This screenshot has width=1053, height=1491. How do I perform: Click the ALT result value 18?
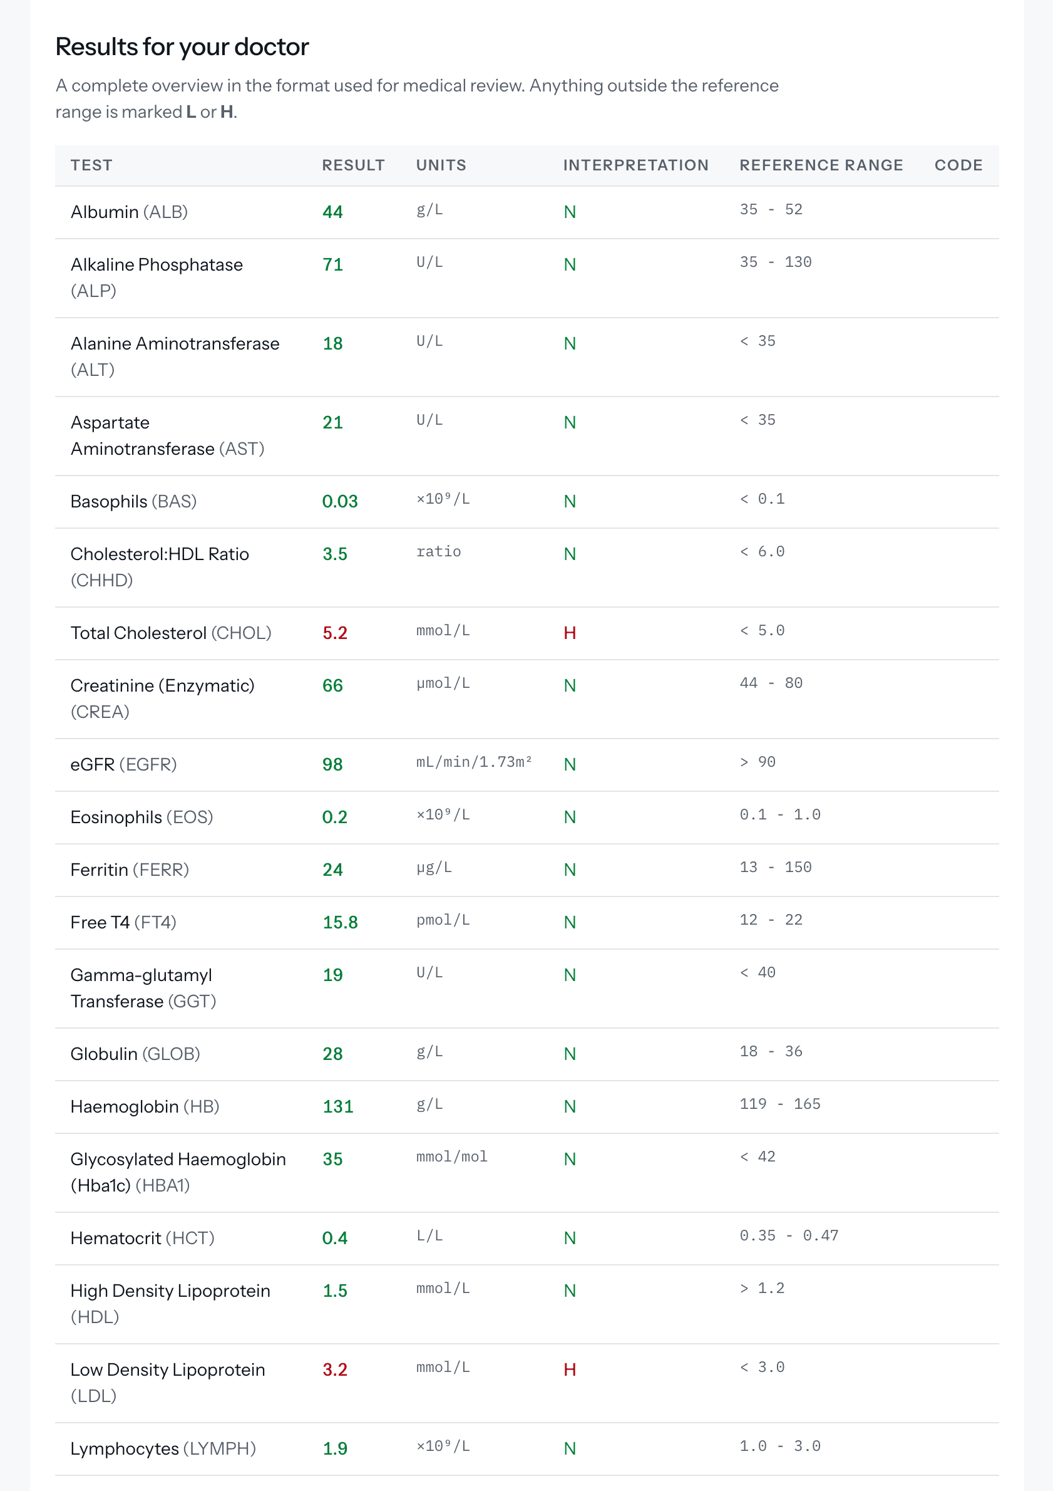333,343
